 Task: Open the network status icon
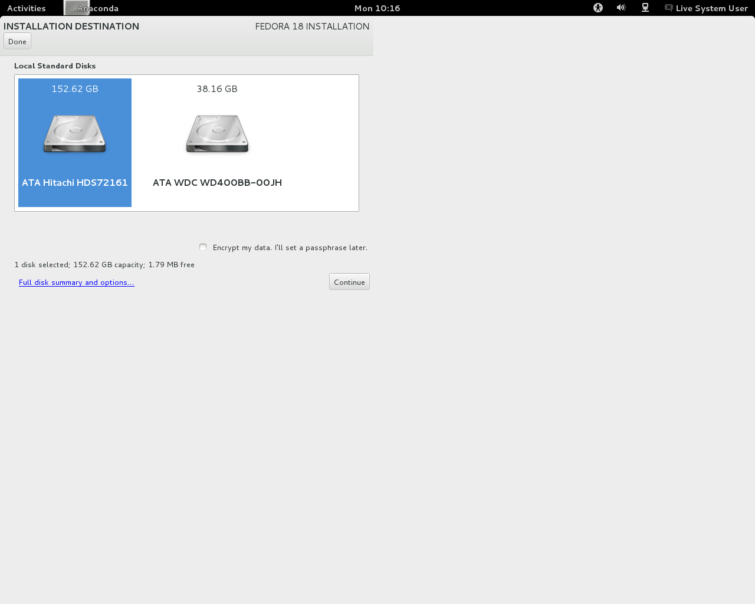pos(645,8)
